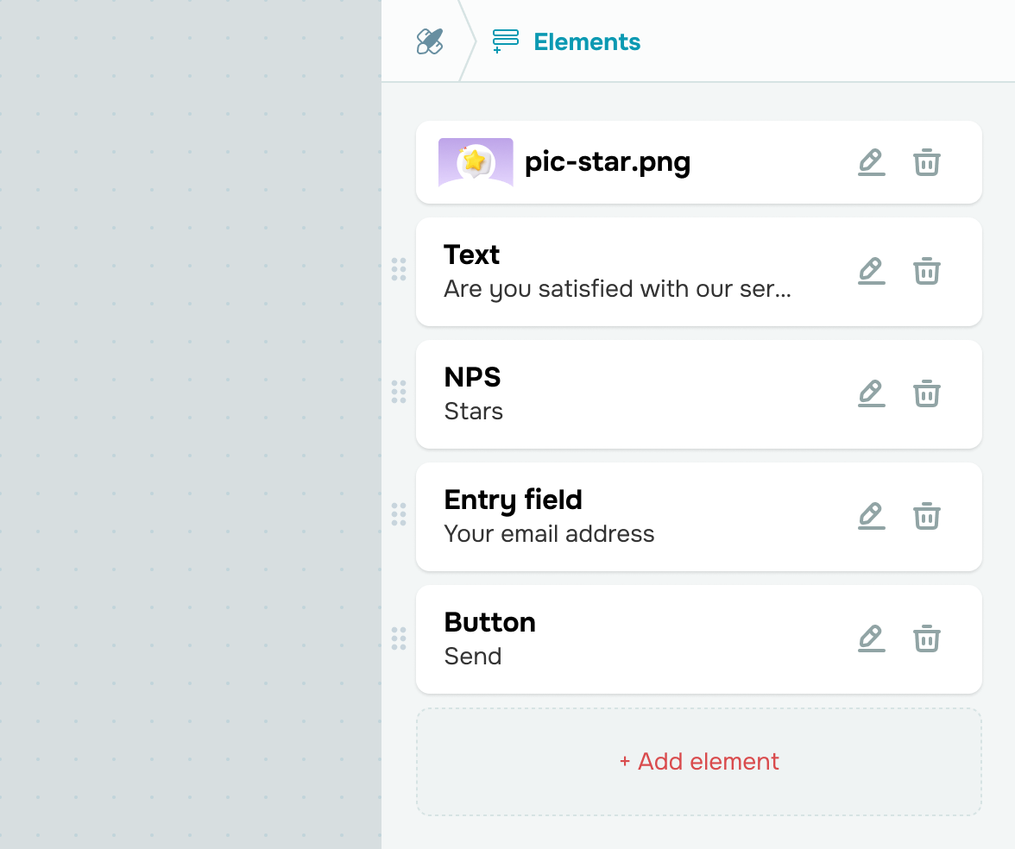Select the Entry field card
This screenshot has width=1015, height=849.
tap(699, 516)
